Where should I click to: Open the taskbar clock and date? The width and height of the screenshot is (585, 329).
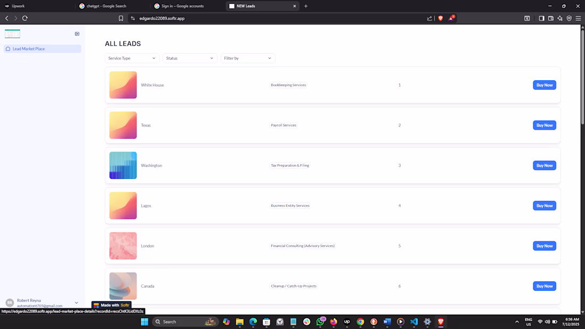(572, 322)
